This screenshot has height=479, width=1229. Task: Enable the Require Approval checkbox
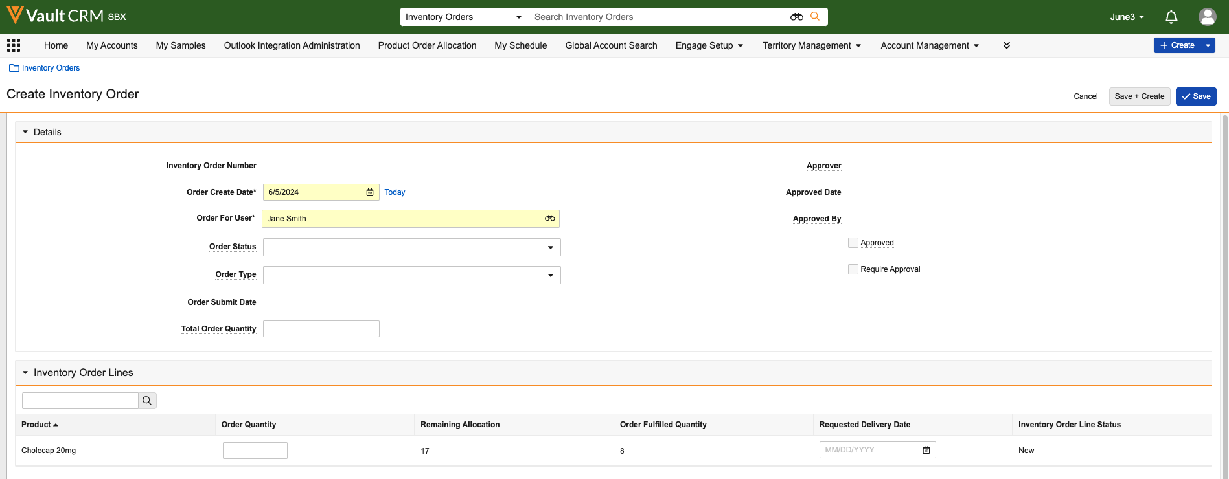coord(853,269)
